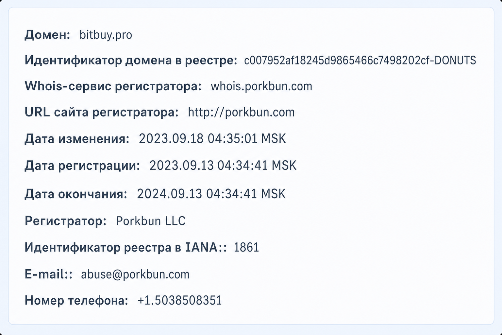Click the "Номер телефона:" label
The height and width of the screenshot is (335, 502).
76,300
